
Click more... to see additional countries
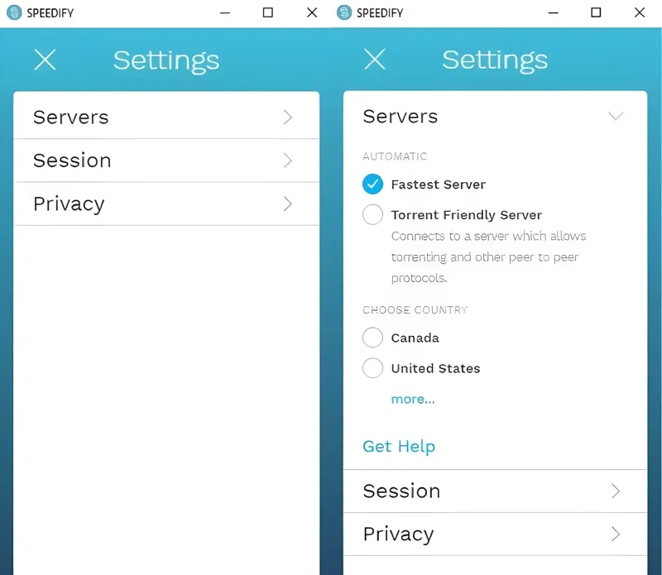[413, 399]
